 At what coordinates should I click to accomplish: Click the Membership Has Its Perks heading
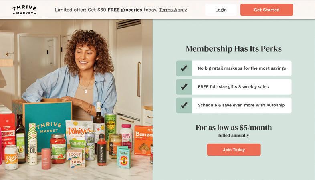[234, 49]
